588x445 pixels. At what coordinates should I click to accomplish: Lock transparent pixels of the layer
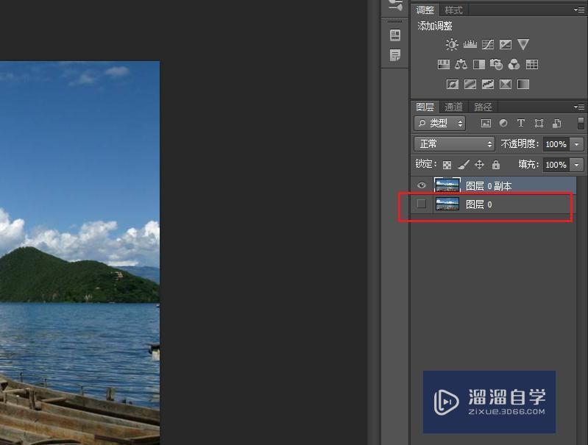tap(447, 165)
